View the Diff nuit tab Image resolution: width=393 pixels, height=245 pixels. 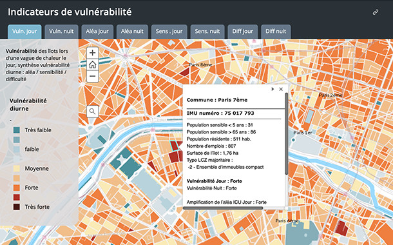(x=276, y=32)
